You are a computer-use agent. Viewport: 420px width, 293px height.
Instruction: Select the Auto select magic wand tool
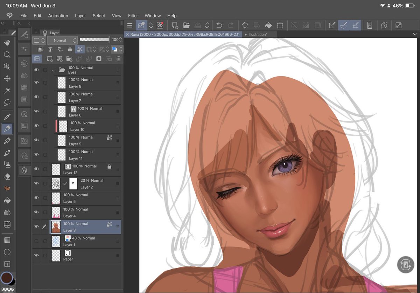7,91
